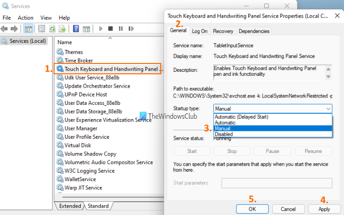344x215 pixels.
Task: Click the Resume service button
Action: pos(314,151)
